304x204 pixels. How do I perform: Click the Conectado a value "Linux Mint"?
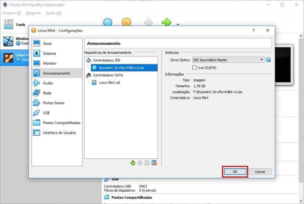tap(201, 98)
